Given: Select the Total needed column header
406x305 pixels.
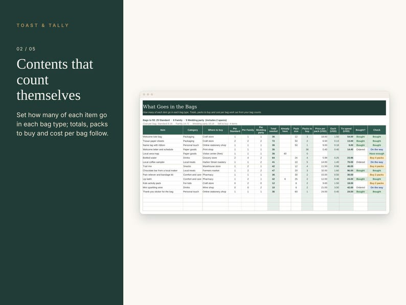Looking at the screenshot, I should click(x=273, y=130).
